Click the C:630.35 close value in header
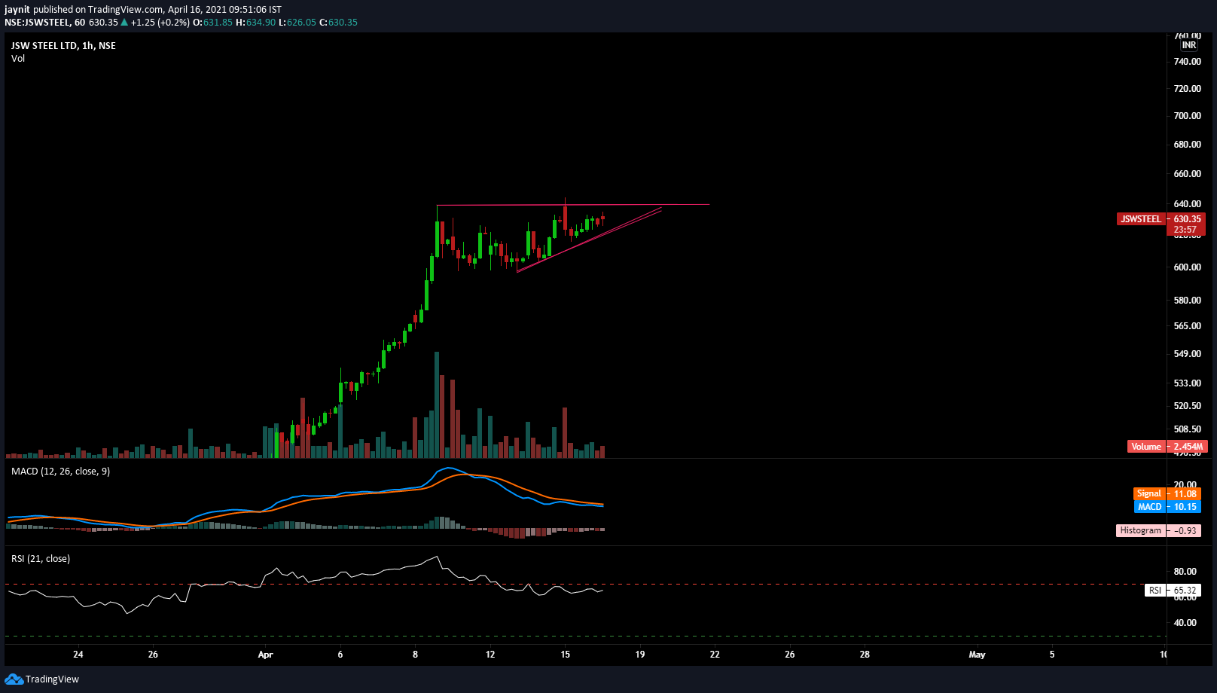 (x=338, y=23)
